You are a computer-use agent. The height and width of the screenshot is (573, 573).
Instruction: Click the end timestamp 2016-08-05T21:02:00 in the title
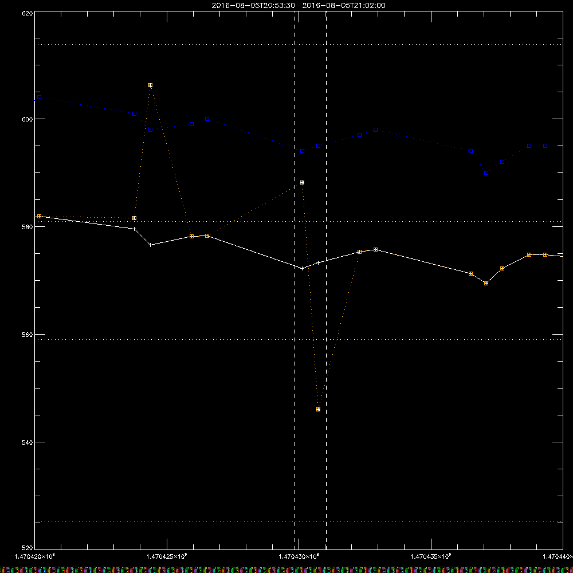pos(343,6)
